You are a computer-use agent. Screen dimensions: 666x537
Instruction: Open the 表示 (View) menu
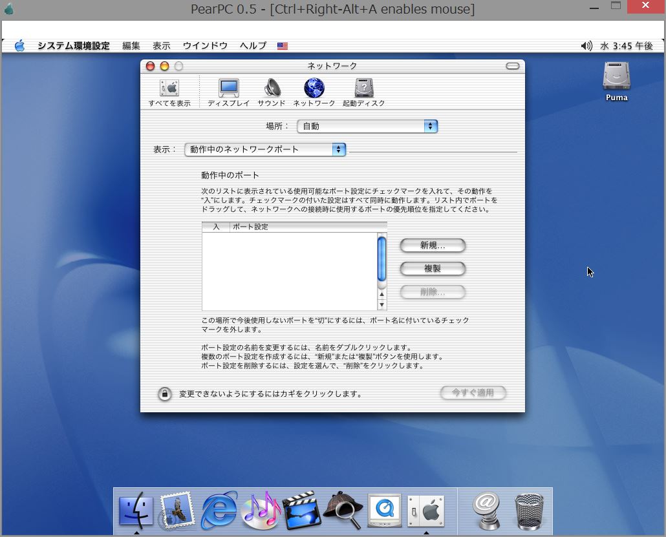[x=162, y=45]
